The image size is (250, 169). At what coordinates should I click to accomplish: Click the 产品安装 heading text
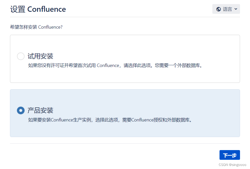[x=40, y=110]
